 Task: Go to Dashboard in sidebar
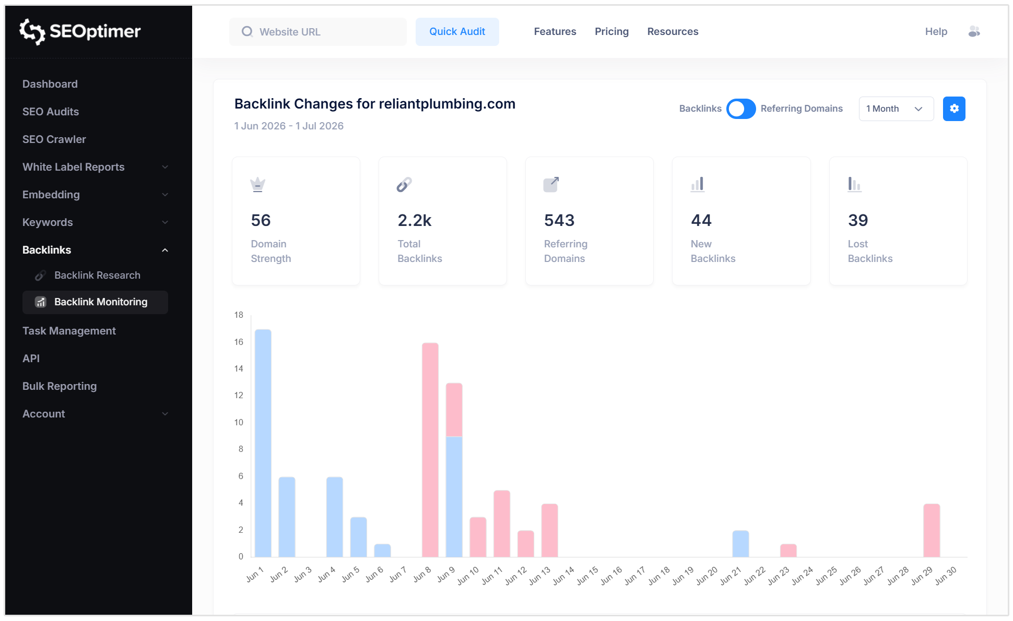click(50, 84)
